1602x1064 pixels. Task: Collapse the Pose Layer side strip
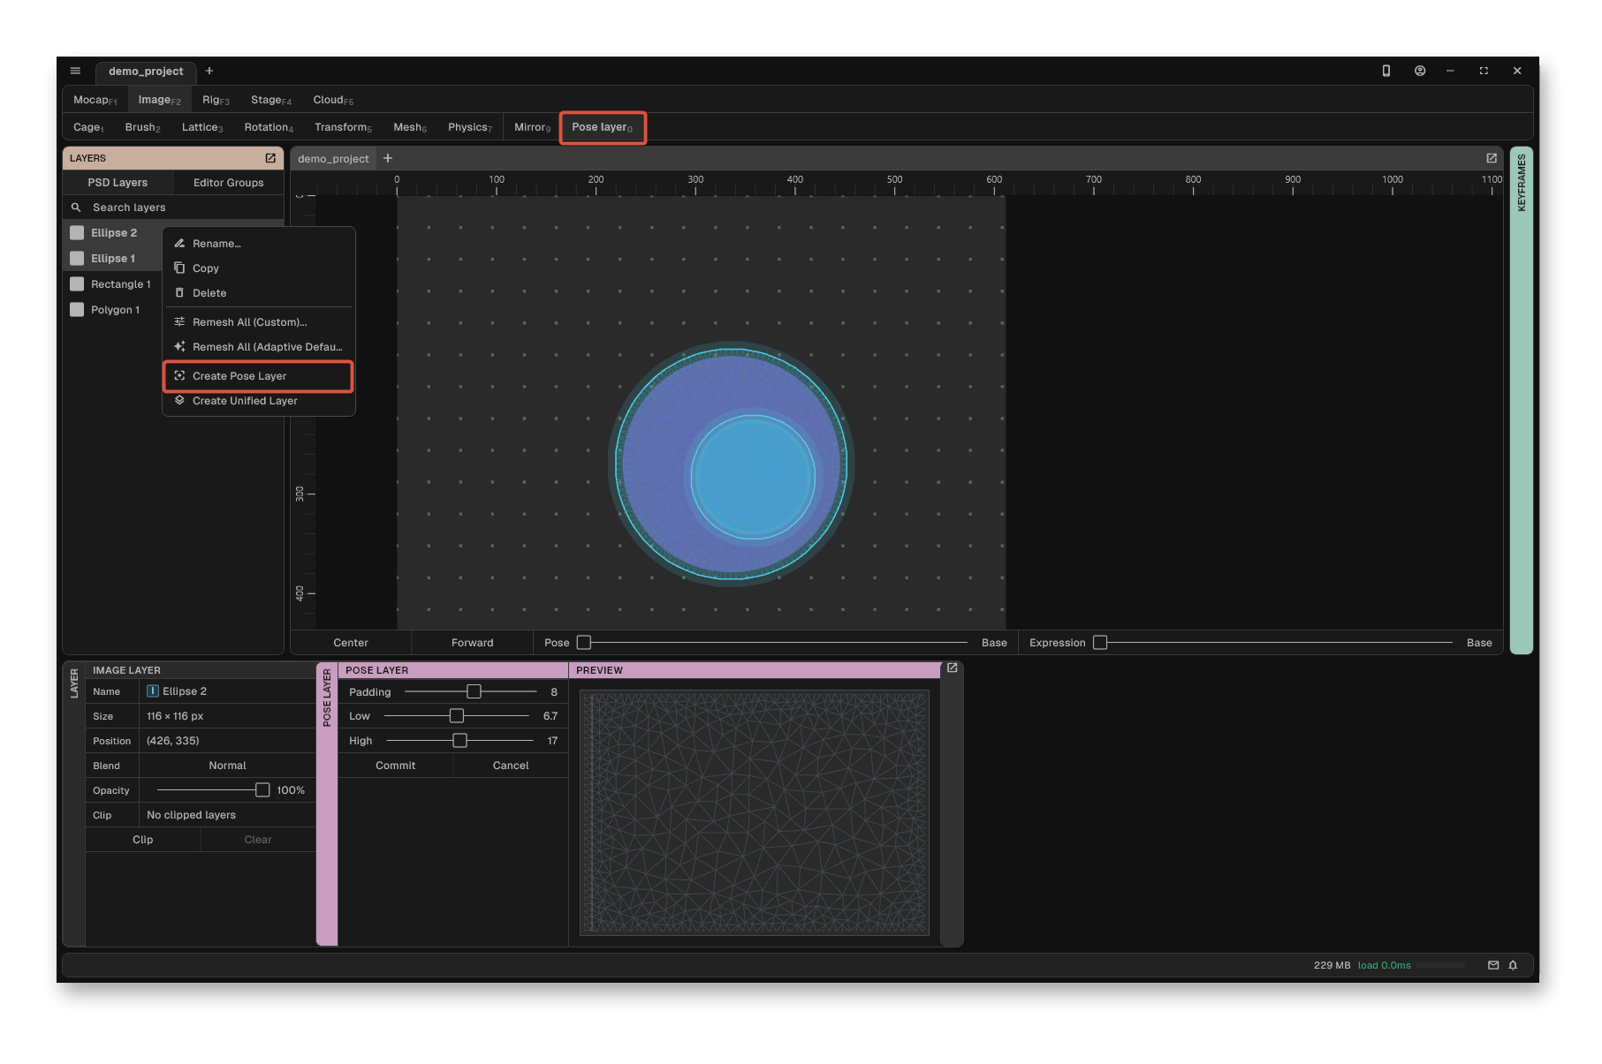(327, 804)
